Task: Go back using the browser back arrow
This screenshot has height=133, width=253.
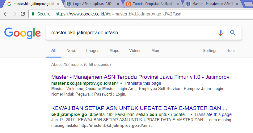Action: 6,14
